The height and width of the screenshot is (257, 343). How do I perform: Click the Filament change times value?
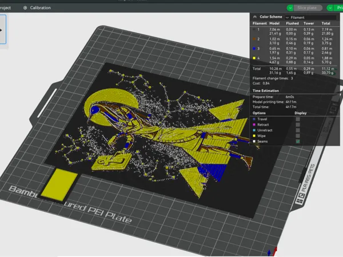click(x=292, y=78)
